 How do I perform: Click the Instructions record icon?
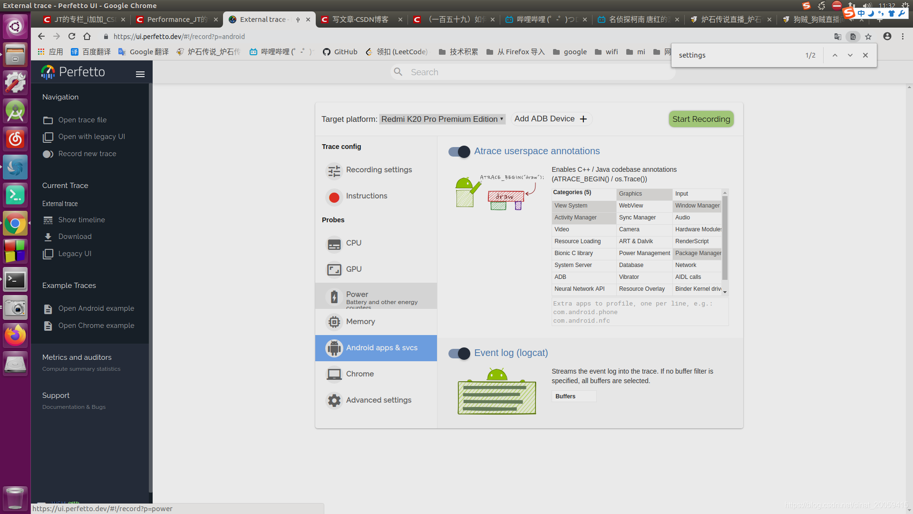click(x=334, y=197)
